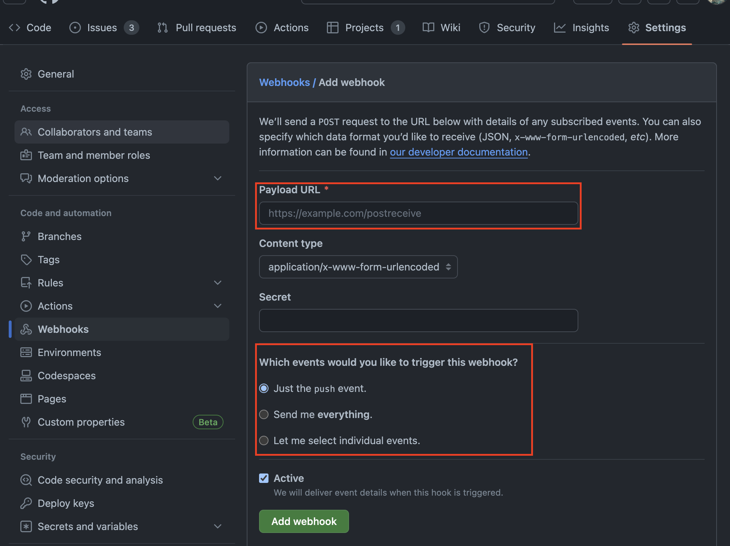730x546 pixels.
Task: Click the Code security and analysis icon
Action: tap(26, 480)
